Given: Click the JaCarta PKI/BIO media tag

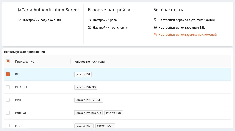Looking at the screenshot, I should (86, 87).
